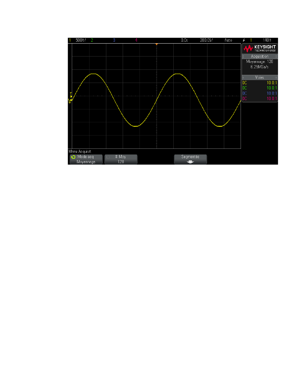The width and height of the screenshot is (306, 376).
Task: Click the Keysight Technologies logo
Action: pyautogui.click(x=260, y=48)
